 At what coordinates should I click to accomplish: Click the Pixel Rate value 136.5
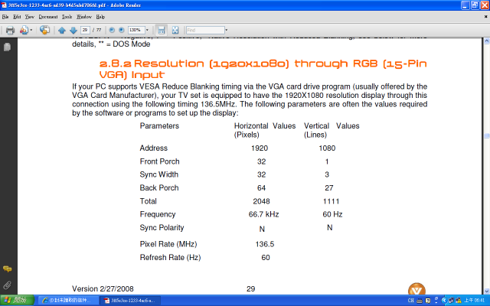point(264,244)
